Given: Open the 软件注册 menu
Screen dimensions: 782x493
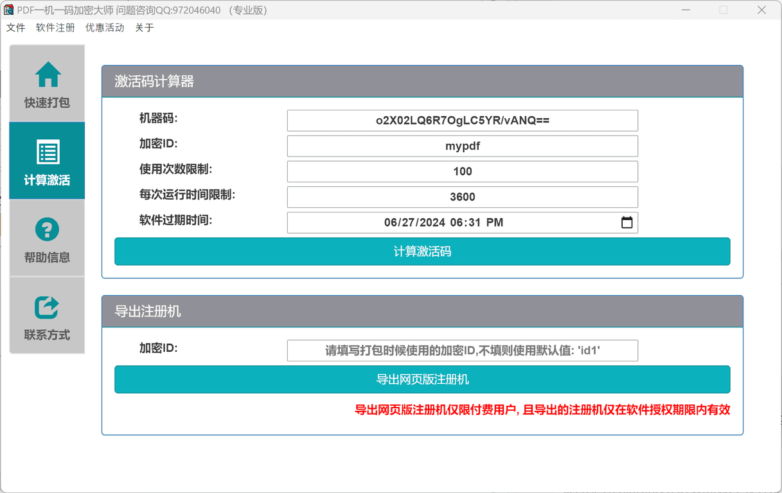Looking at the screenshot, I should (55, 28).
